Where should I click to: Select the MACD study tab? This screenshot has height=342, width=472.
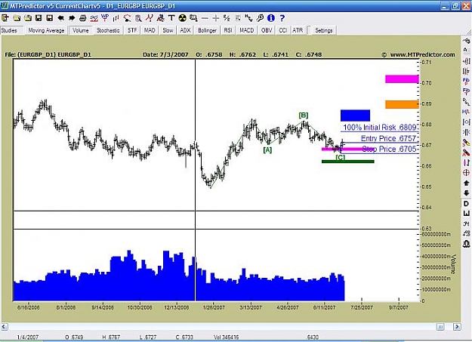pyautogui.click(x=247, y=30)
